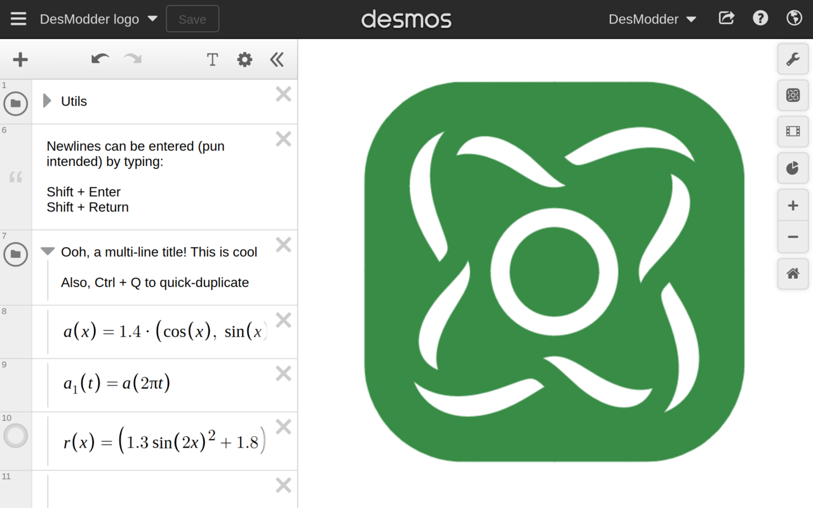This screenshot has height=508, width=813.
Task: Share the graph via share icon
Action: coord(726,18)
